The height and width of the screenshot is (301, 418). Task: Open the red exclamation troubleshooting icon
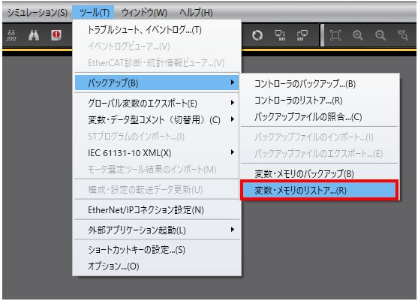coord(56,35)
